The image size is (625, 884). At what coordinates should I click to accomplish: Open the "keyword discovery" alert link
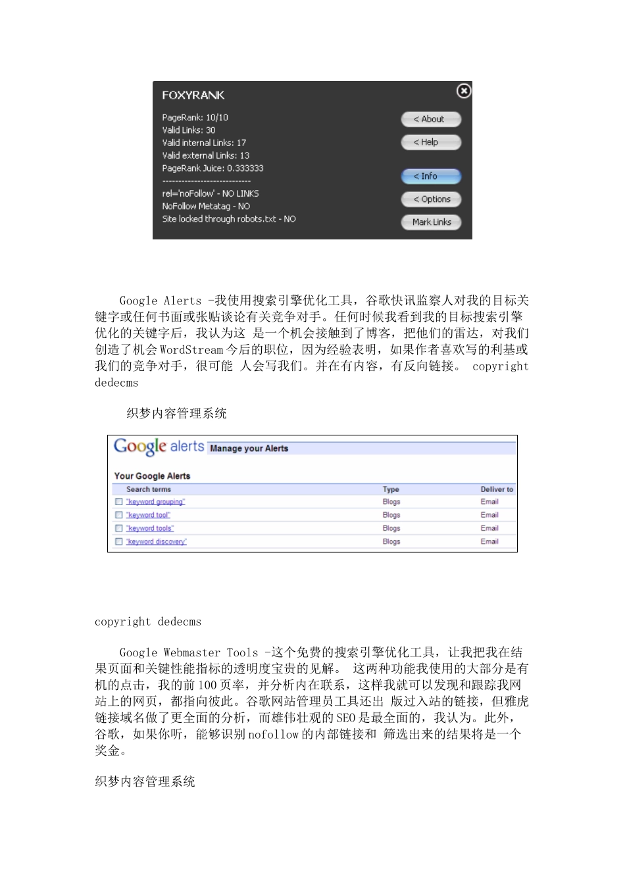point(157,541)
